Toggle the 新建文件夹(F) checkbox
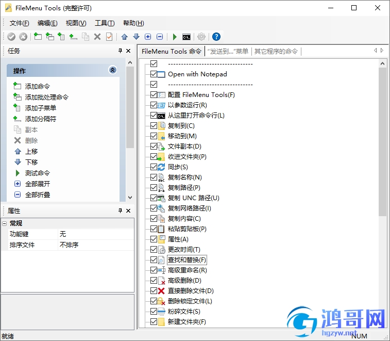The width and height of the screenshot is (390, 341). (154, 321)
